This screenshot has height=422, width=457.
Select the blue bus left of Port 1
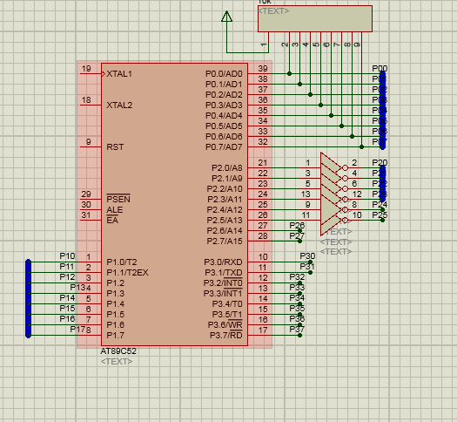click(28, 298)
